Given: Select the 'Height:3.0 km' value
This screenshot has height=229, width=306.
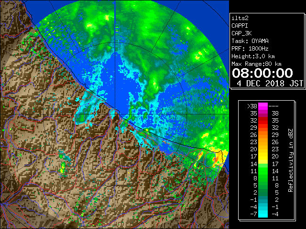Looking at the screenshot, I should click(x=253, y=56).
